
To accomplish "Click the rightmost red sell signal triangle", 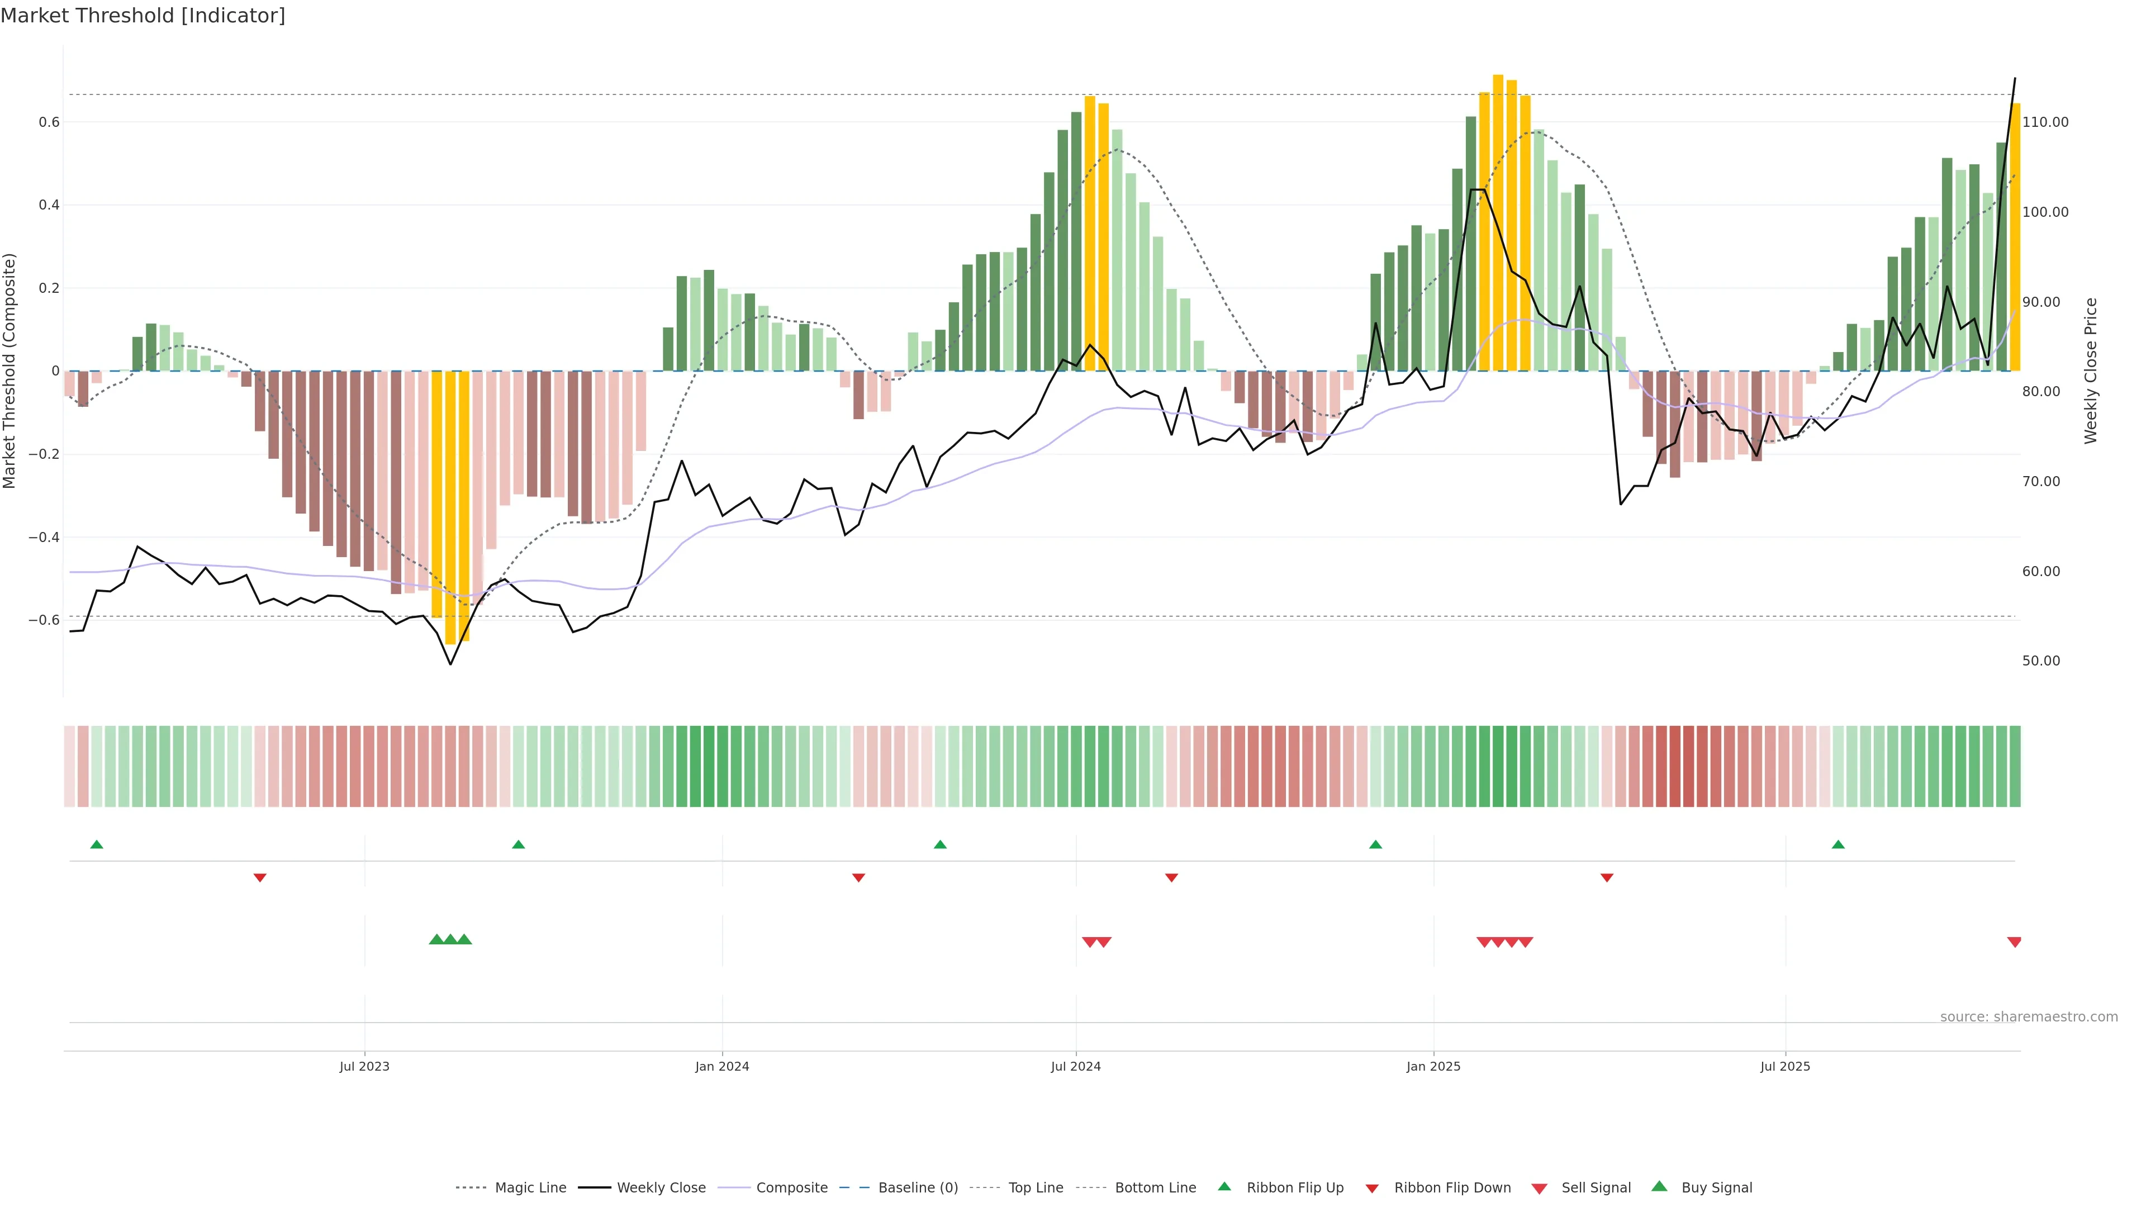I will (x=2014, y=942).
